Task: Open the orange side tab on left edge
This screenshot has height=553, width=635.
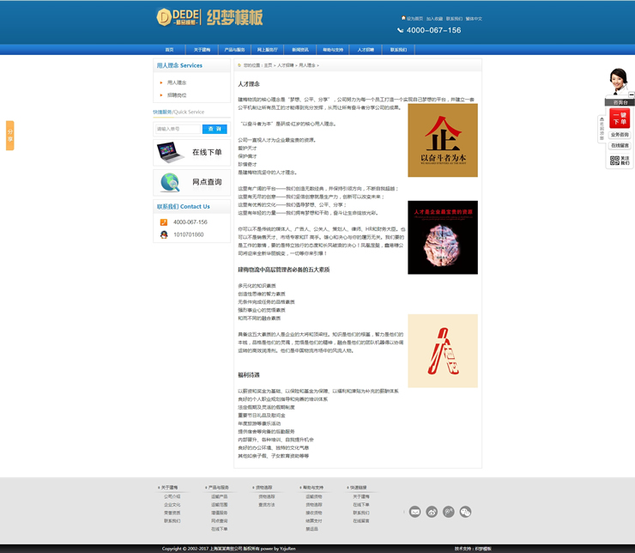Action: [x=9, y=136]
